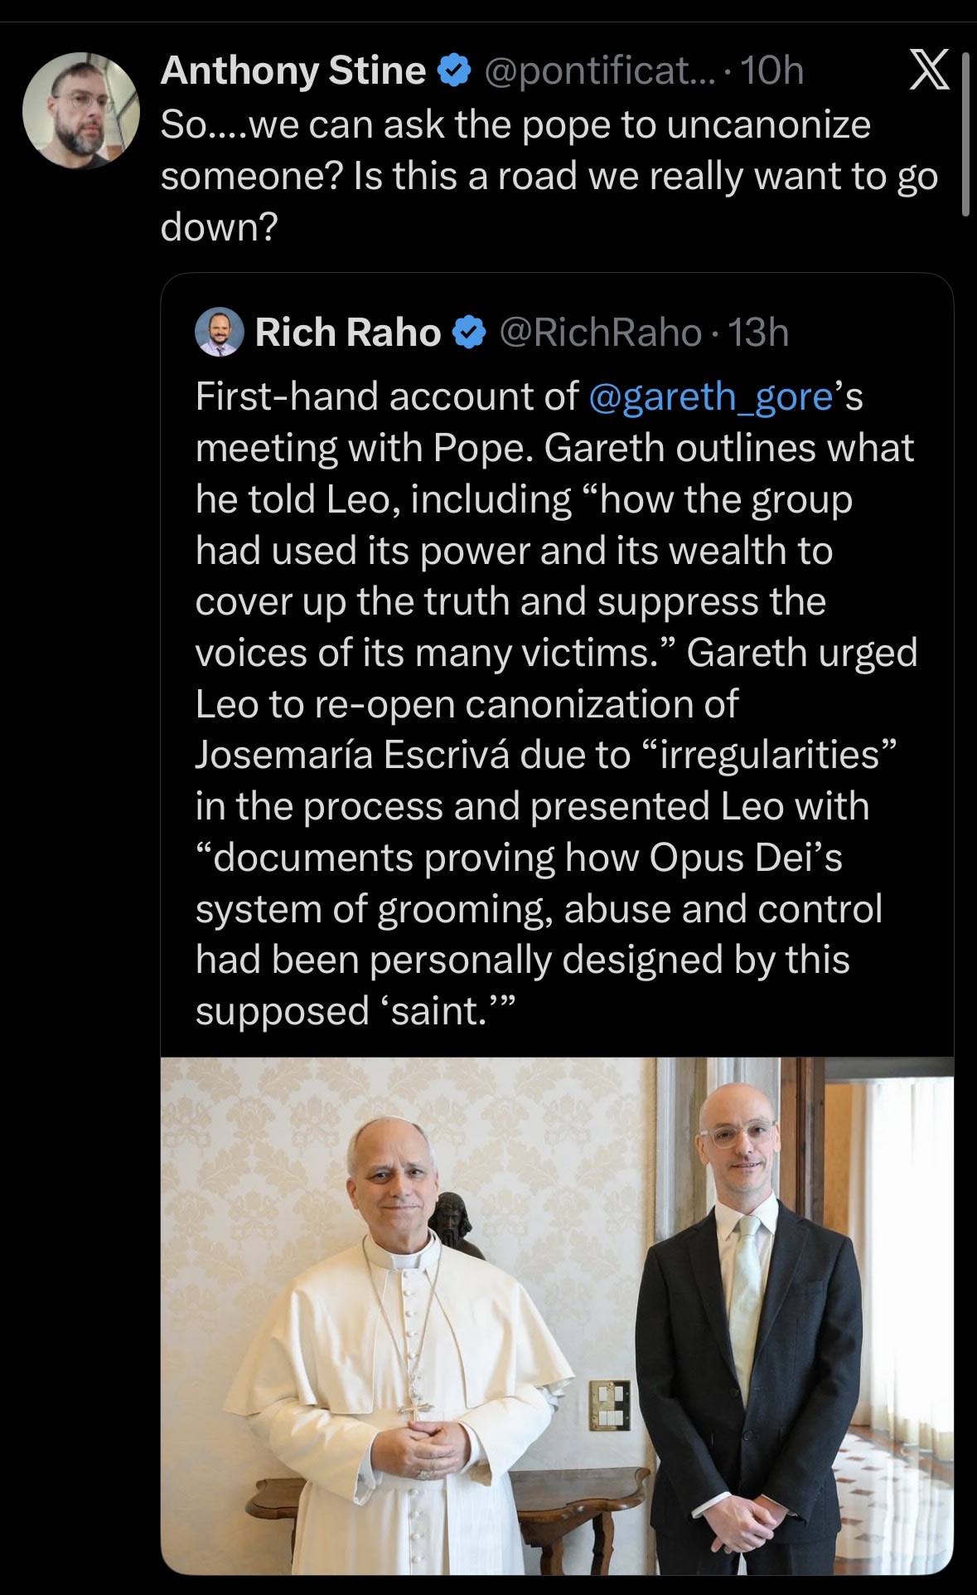Click Anthony Stine's verified badge
Screen dimensions: 977x1595
pyautogui.click(x=454, y=71)
